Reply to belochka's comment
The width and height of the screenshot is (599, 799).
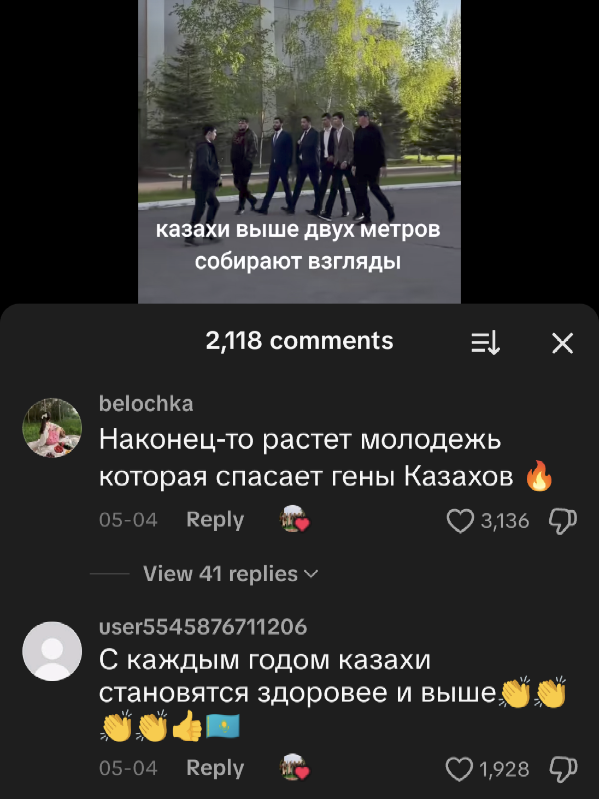coord(215,519)
